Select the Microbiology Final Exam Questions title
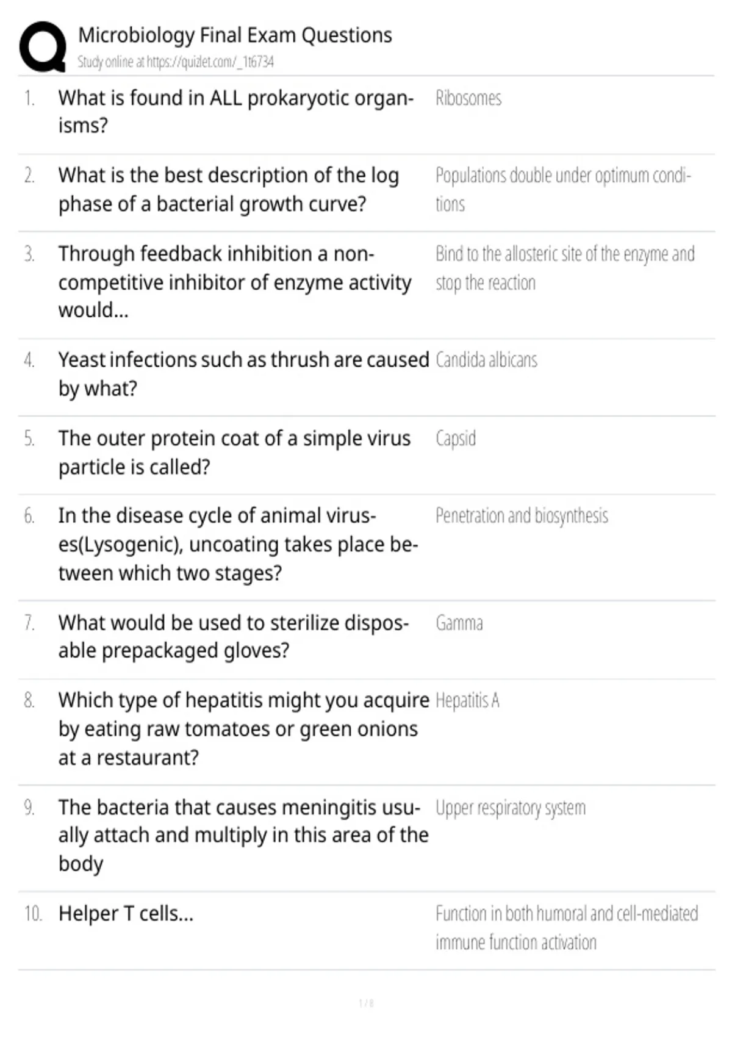 (x=235, y=35)
